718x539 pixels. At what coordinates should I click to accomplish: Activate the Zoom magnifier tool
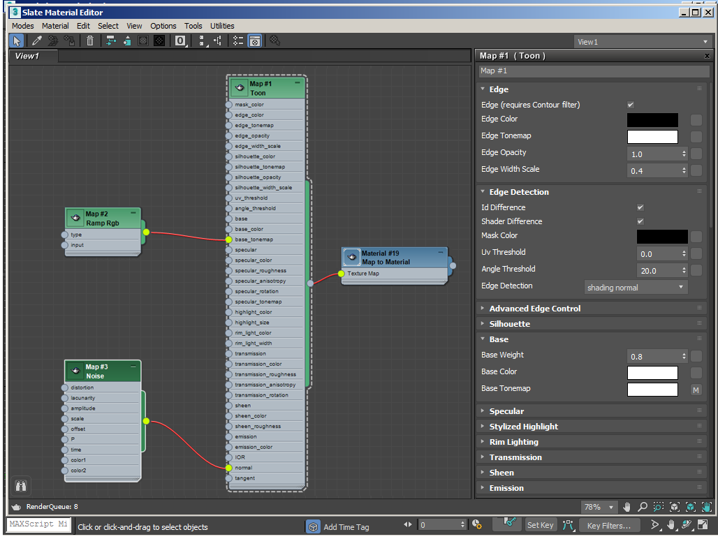point(643,506)
